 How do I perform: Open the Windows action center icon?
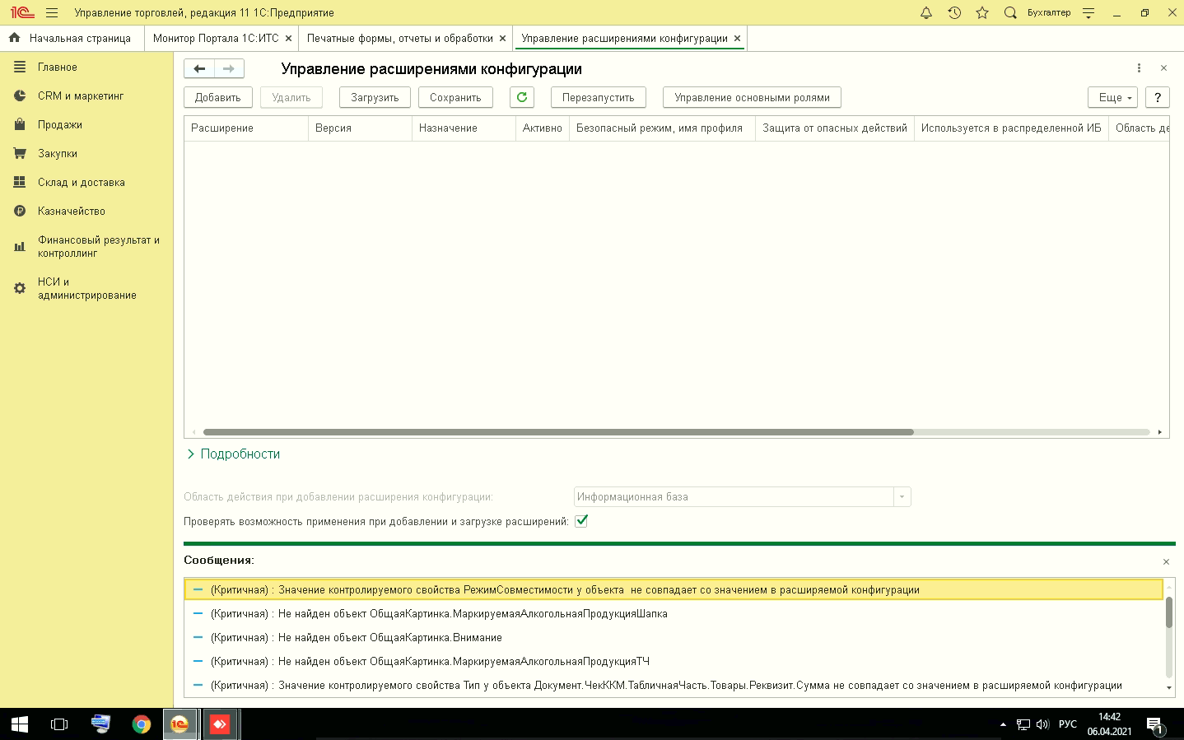[x=1154, y=725]
